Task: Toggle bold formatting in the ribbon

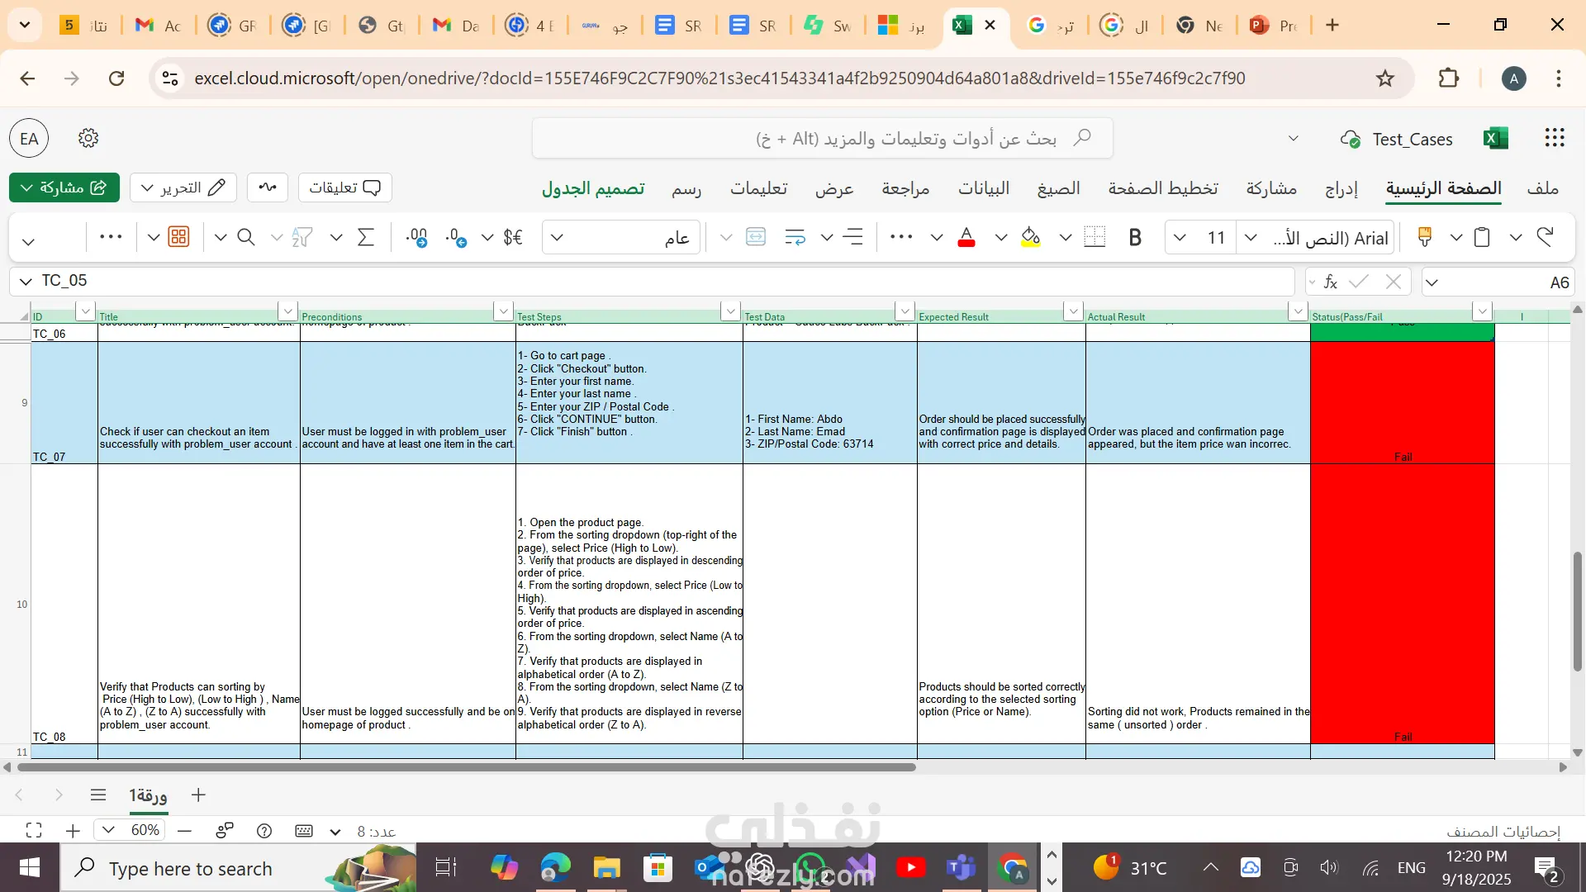Action: click(1135, 238)
